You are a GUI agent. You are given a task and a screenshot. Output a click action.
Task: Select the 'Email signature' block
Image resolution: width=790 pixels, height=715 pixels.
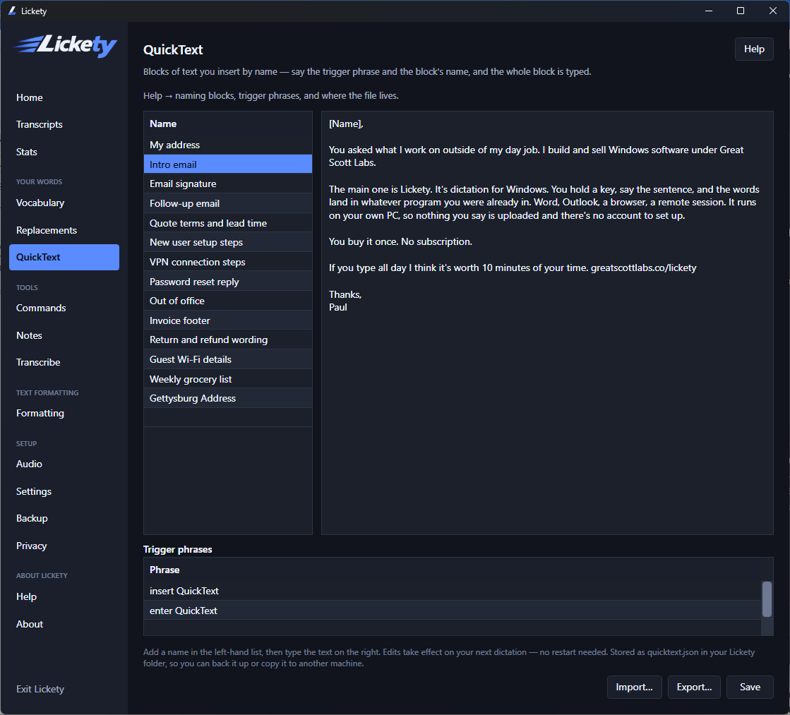coord(228,184)
